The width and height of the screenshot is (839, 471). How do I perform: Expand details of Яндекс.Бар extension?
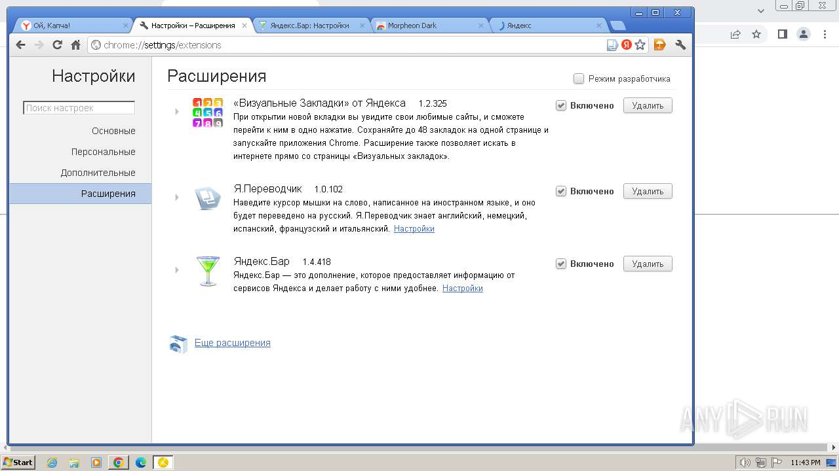tap(177, 270)
